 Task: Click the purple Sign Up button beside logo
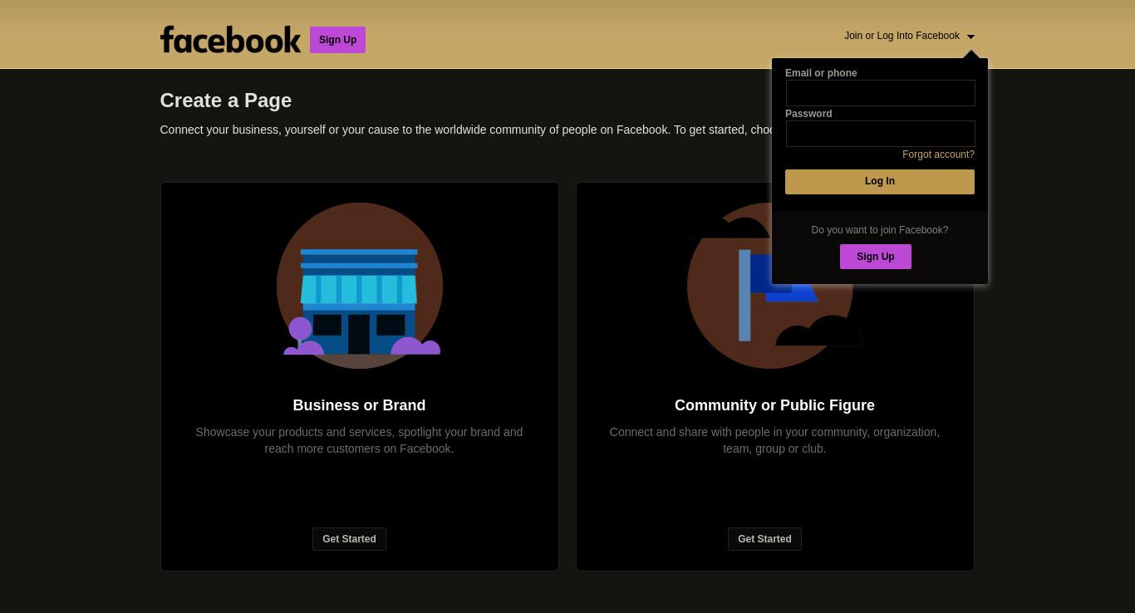(x=337, y=40)
